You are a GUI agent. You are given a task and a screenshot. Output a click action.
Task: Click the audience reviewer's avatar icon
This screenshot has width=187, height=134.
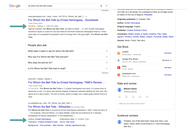[119, 122]
